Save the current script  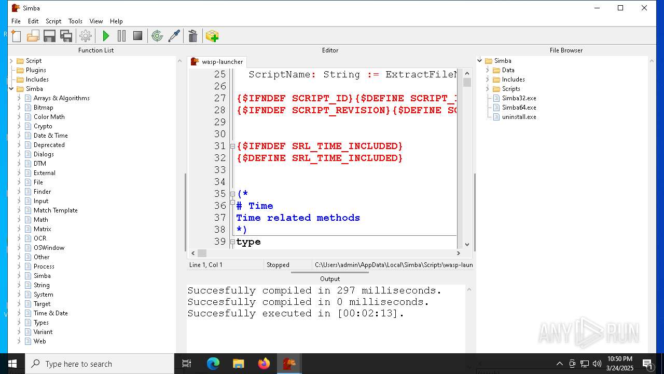50,36
